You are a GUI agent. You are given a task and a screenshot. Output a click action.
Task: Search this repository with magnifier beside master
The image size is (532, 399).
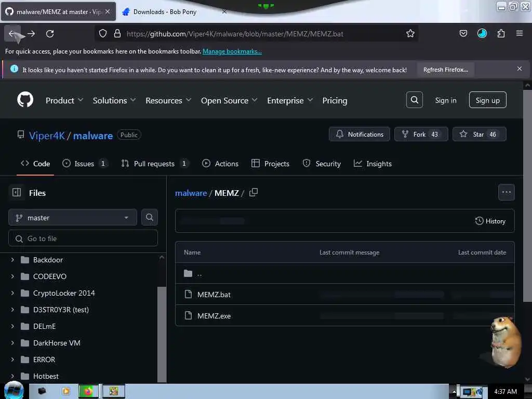149,217
